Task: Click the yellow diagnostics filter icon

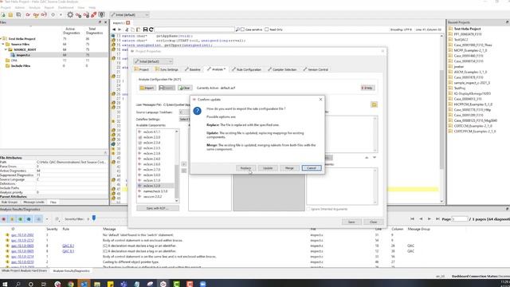Action: pyautogui.click(x=12, y=219)
